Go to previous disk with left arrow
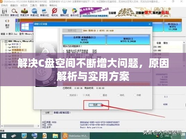Screen dimensions: 186x139 [x=6, y=21]
